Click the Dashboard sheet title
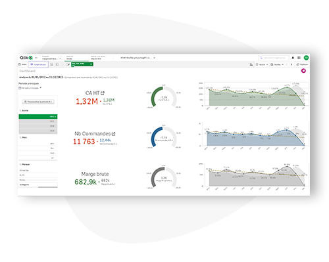 click(x=27, y=71)
